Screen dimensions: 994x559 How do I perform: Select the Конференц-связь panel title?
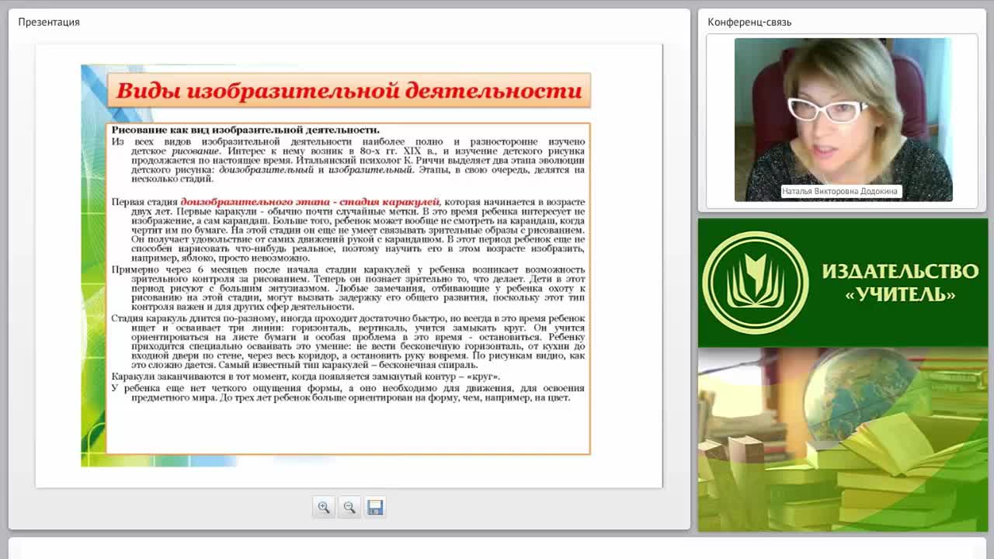pyautogui.click(x=749, y=22)
